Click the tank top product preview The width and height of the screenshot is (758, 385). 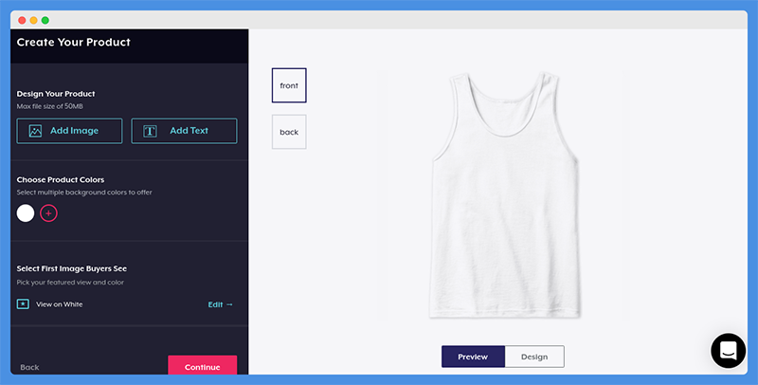pos(505,195)
